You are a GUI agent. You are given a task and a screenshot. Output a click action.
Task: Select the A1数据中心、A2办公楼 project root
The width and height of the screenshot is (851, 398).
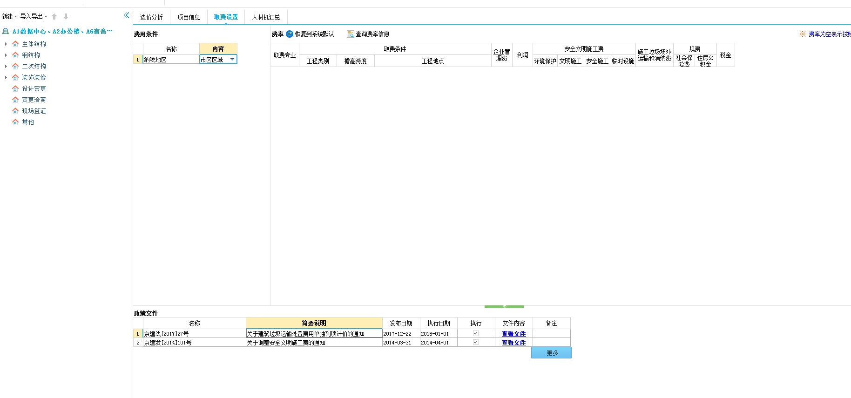(62, 31)
